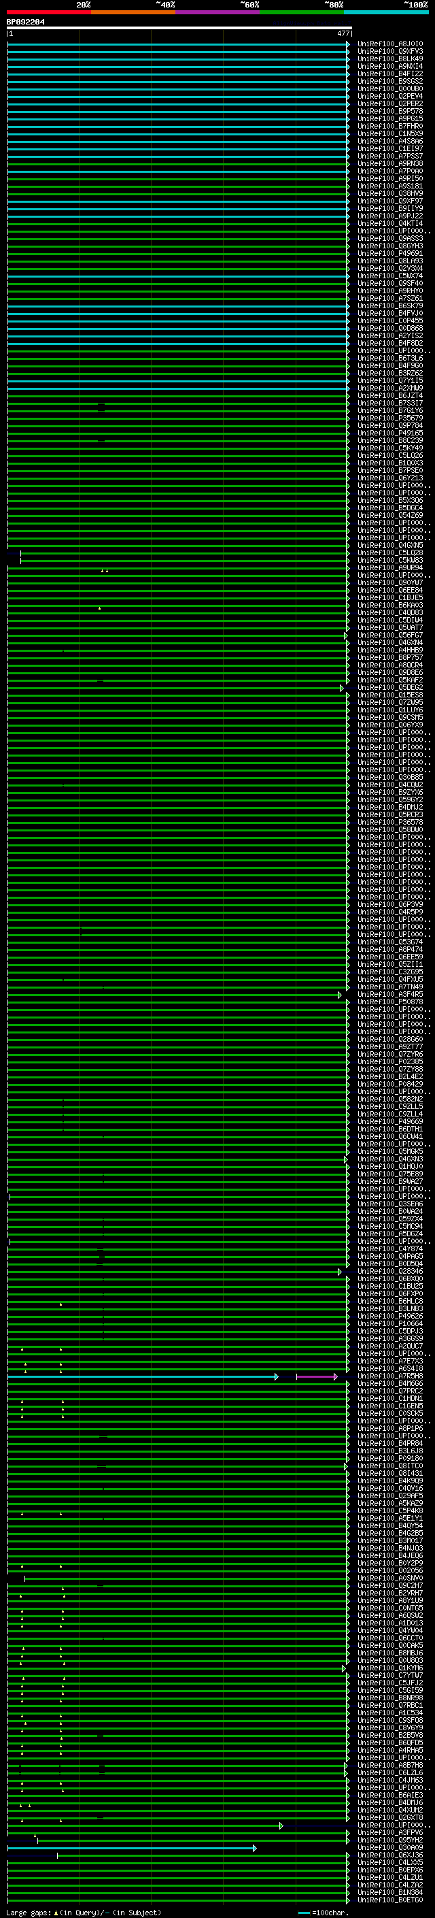This screenshot has width=435, height=1918.
Task: Open hit UniRef100_A9NXI4
Action: click(x=390, y=66)
